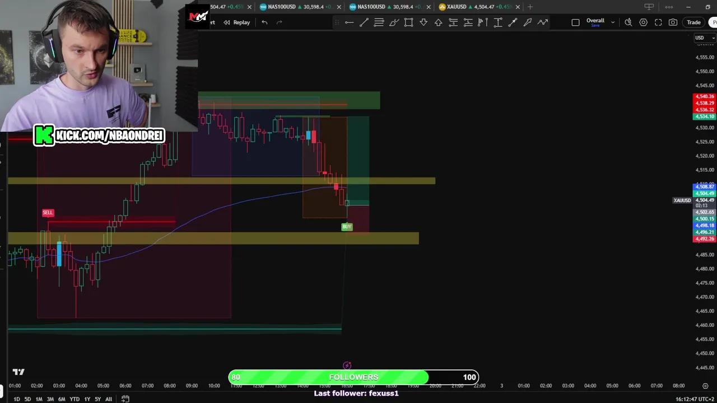Click the Trade button

coord(693,22)
